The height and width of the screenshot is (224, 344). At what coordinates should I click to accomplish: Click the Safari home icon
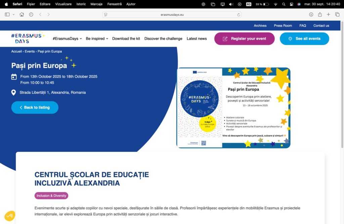(22, 14)
